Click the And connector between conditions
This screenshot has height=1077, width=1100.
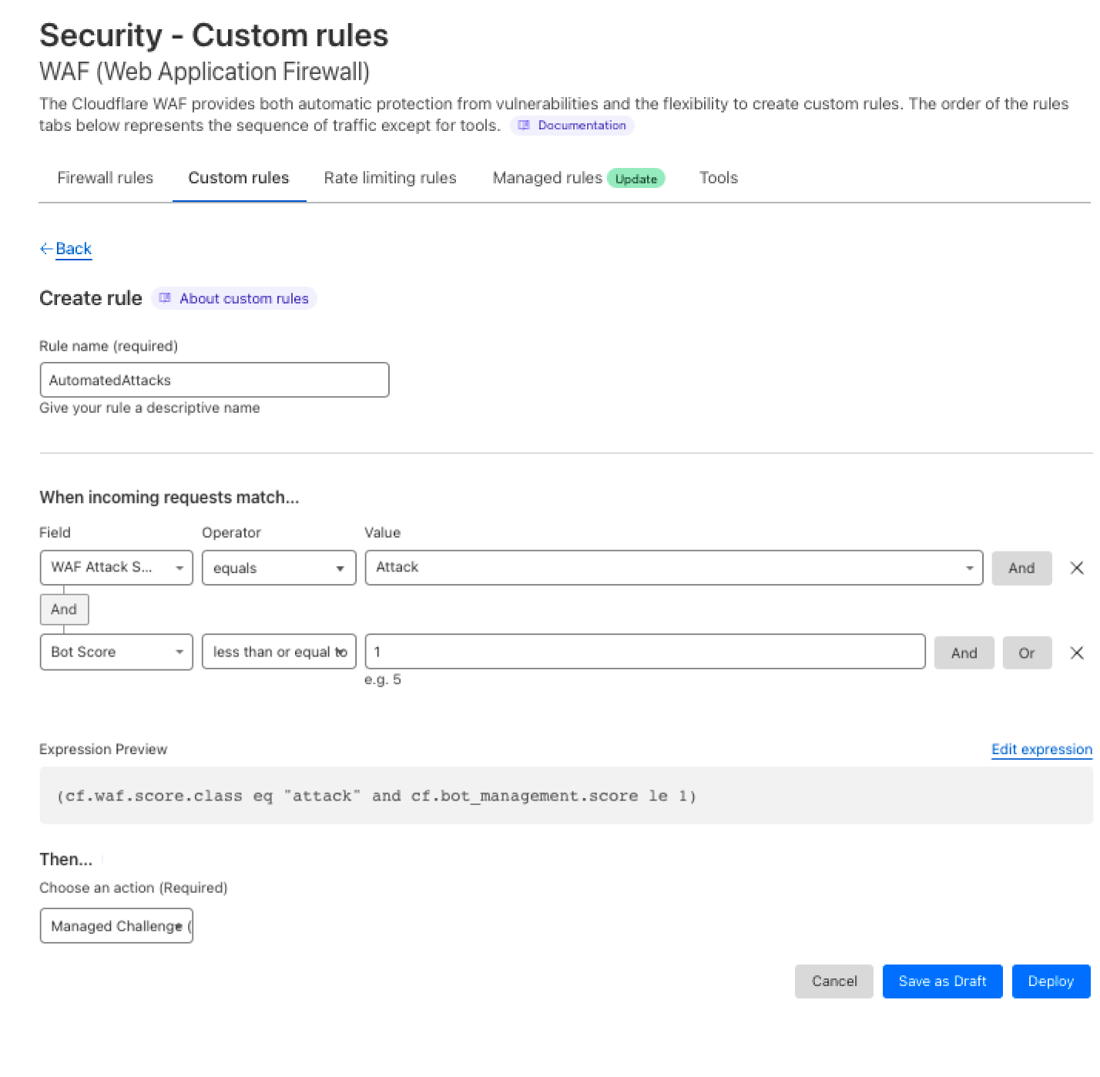click(64, 609)
